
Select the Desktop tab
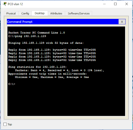coord(40,13)
